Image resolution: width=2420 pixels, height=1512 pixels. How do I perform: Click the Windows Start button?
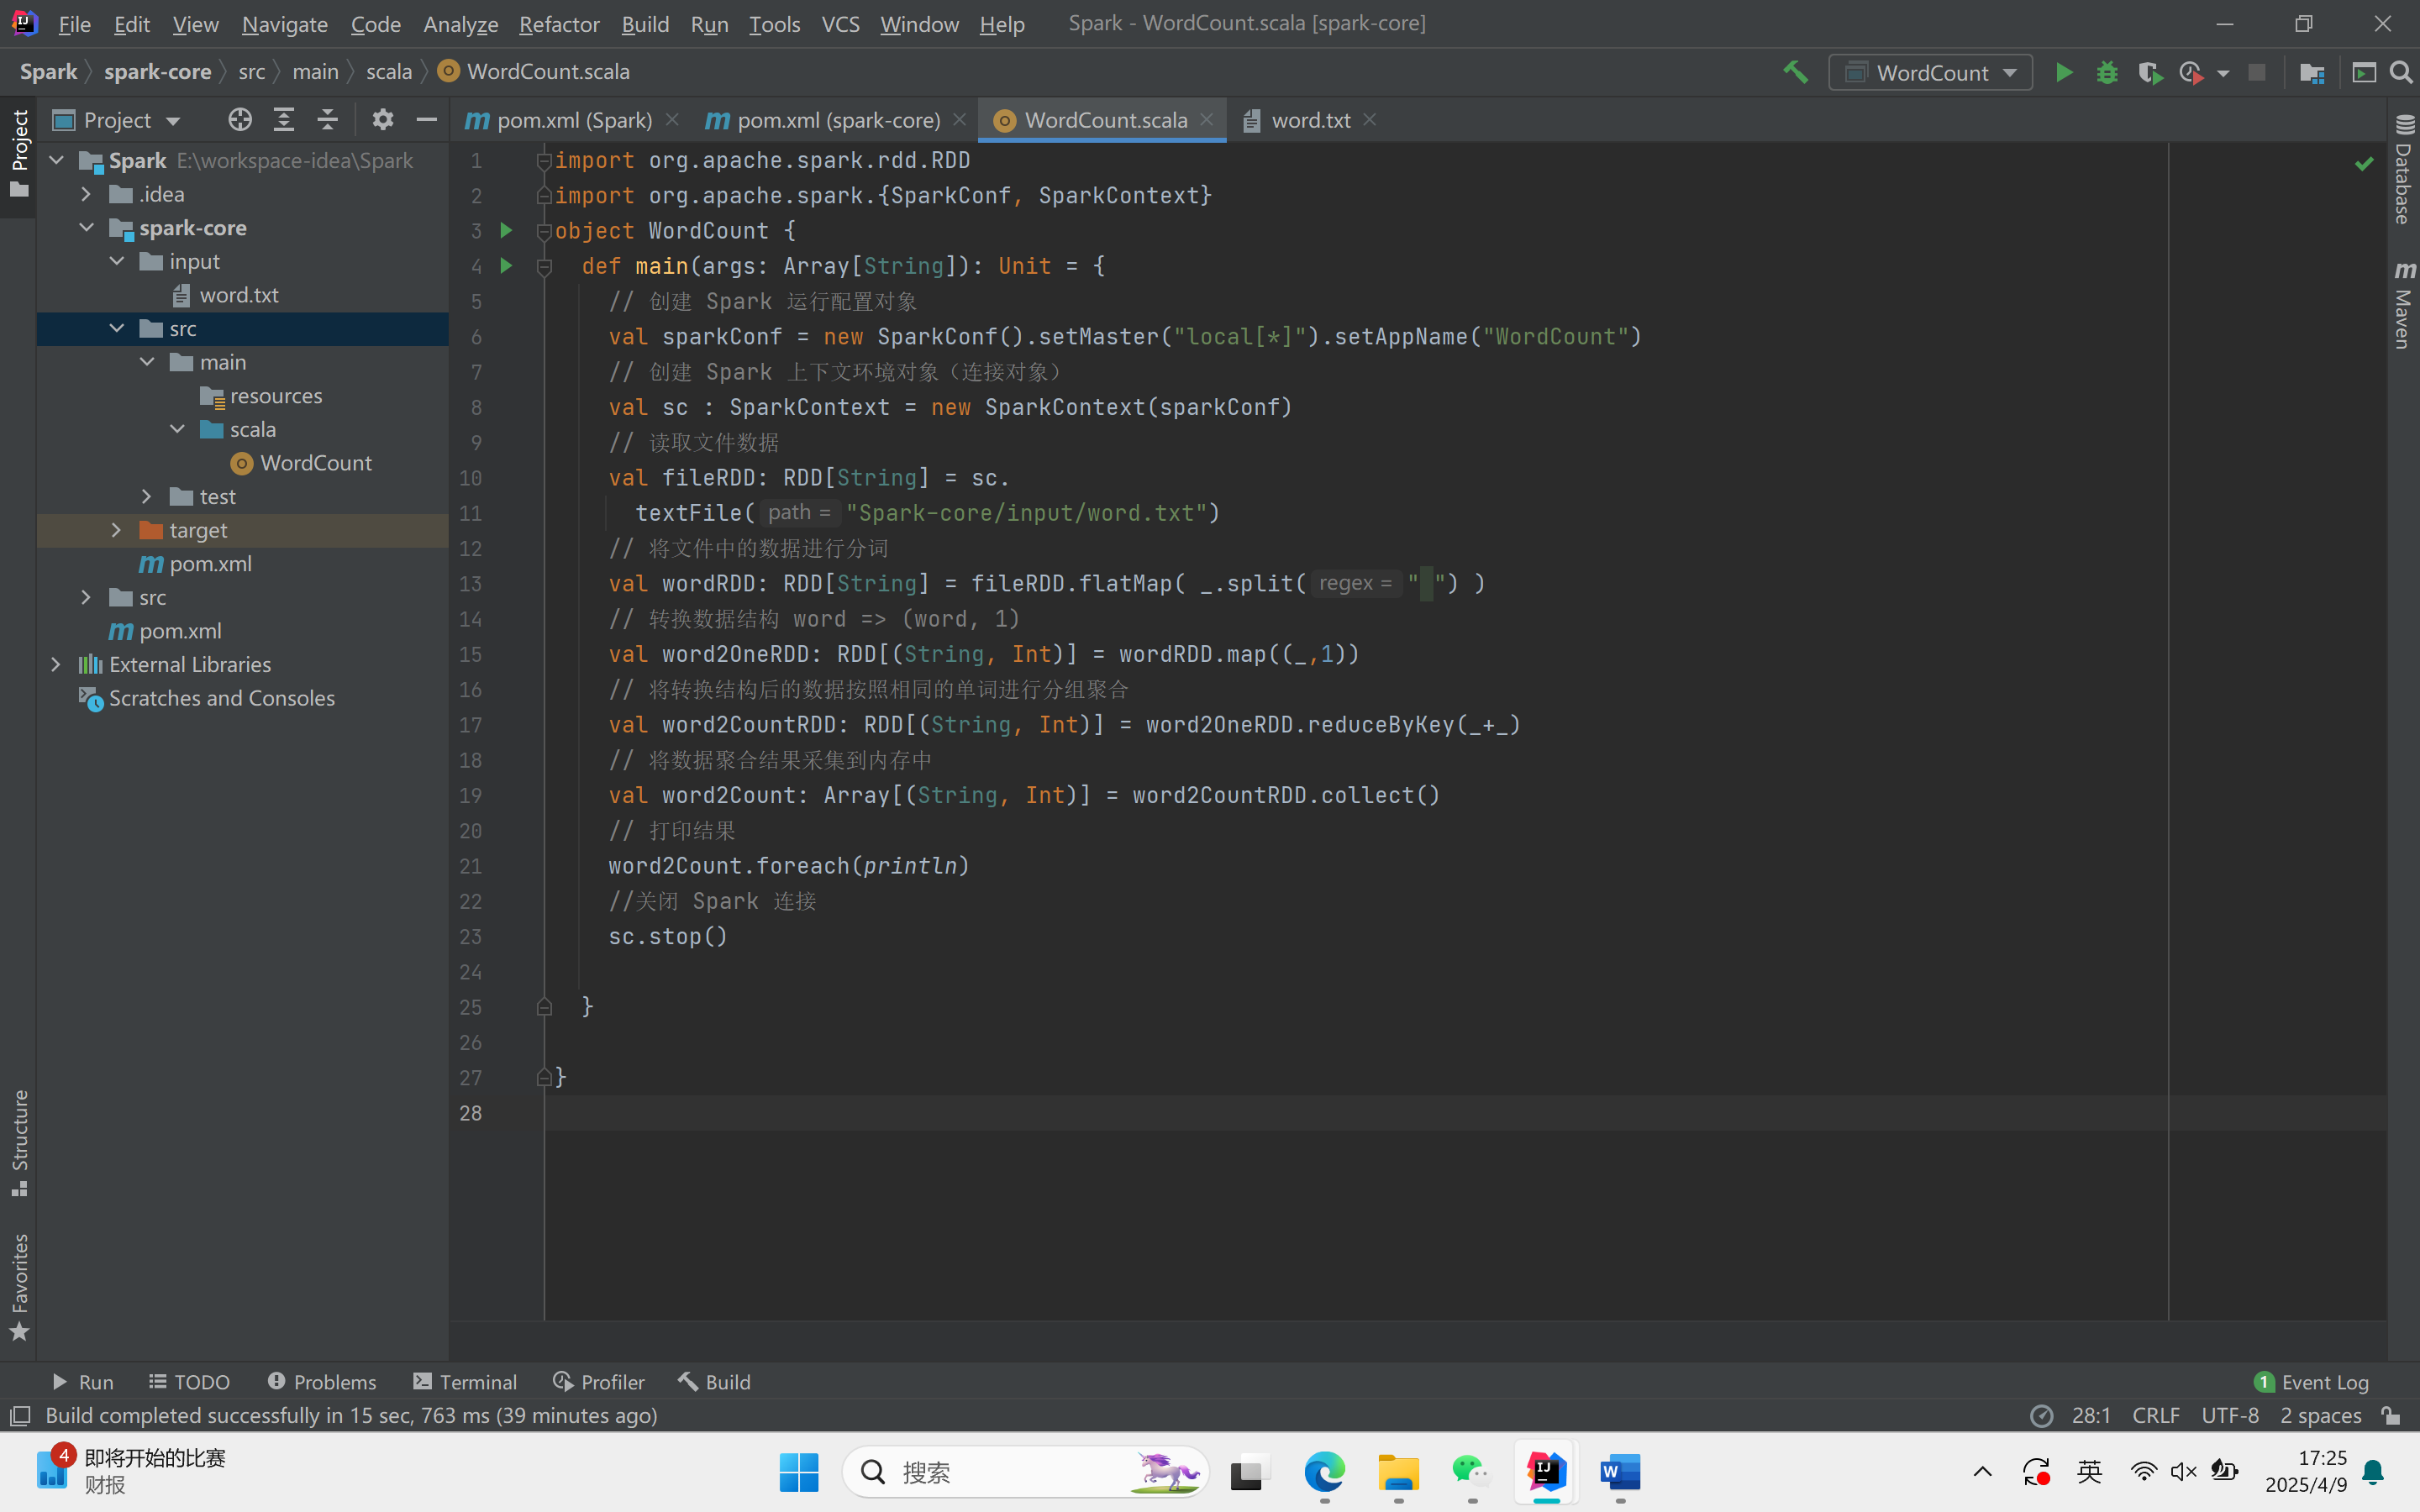pyautogui.click(x=798, y=1472)
